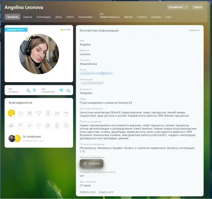
Task: Expand the Администратор role dropdown
Action: click(x=16, y=30)
